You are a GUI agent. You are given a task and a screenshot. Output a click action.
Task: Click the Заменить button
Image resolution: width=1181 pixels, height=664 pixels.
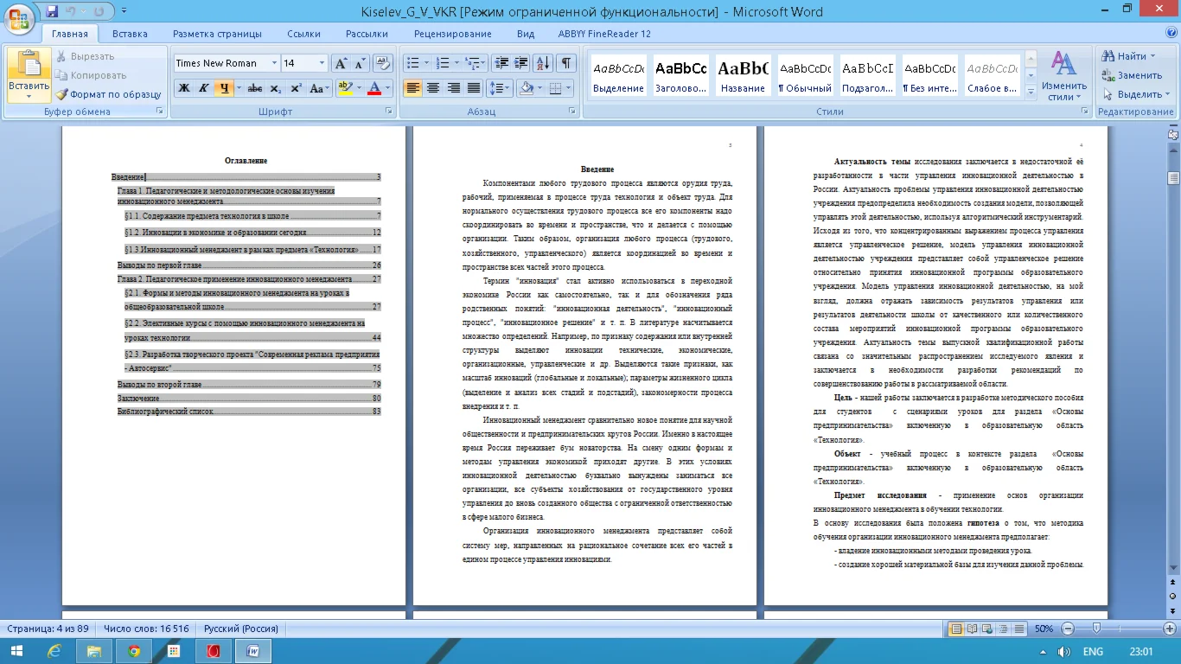coord(1133,75)
